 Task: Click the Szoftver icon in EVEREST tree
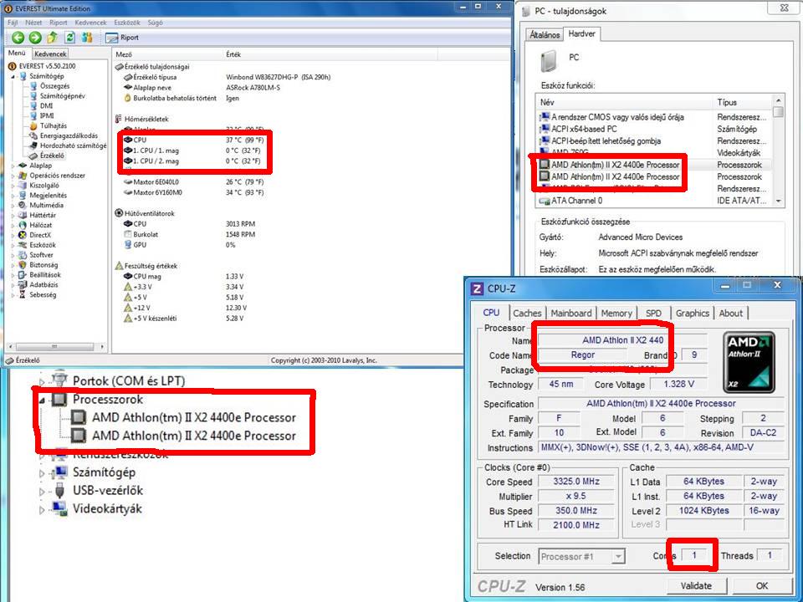(x=23, y=255)
